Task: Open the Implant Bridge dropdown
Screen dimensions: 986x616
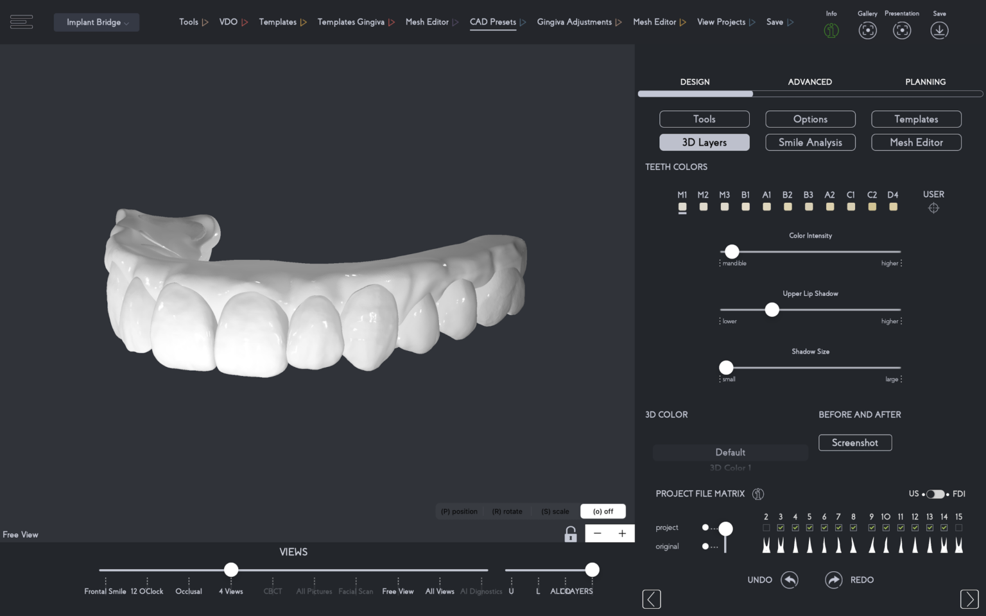Action: point(96,22)
